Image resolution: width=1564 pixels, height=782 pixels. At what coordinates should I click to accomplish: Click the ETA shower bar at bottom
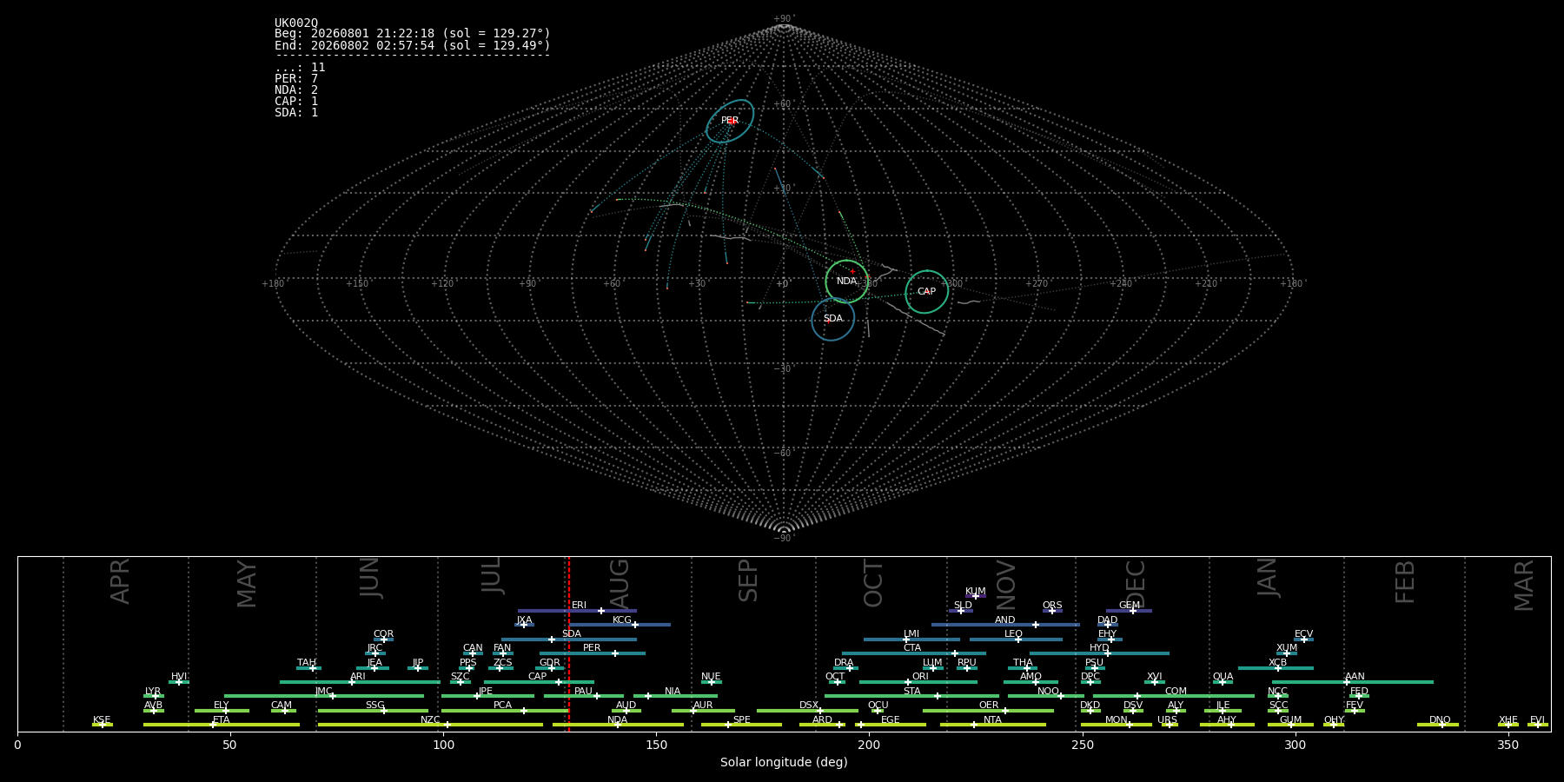coord(222,725)
